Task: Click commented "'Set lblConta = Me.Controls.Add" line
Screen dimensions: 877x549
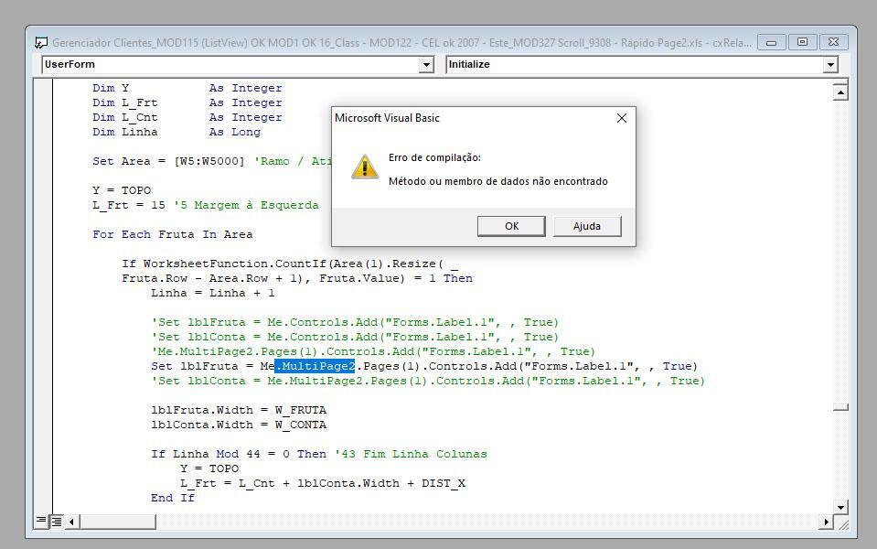Action: [x=355, y=337]
